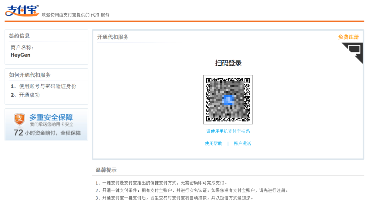This screenshot has width=377, height=210.
Task: Select the HeyGen merchant name
Action: (x=20, y=55)
